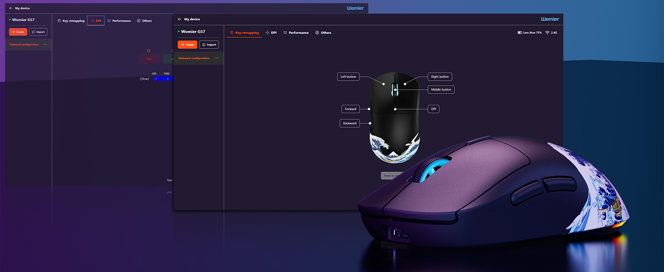Choose the Middle button mapping label
Image resolution: width=664 pixels, height=272 pixels.
tap(441, 90)
